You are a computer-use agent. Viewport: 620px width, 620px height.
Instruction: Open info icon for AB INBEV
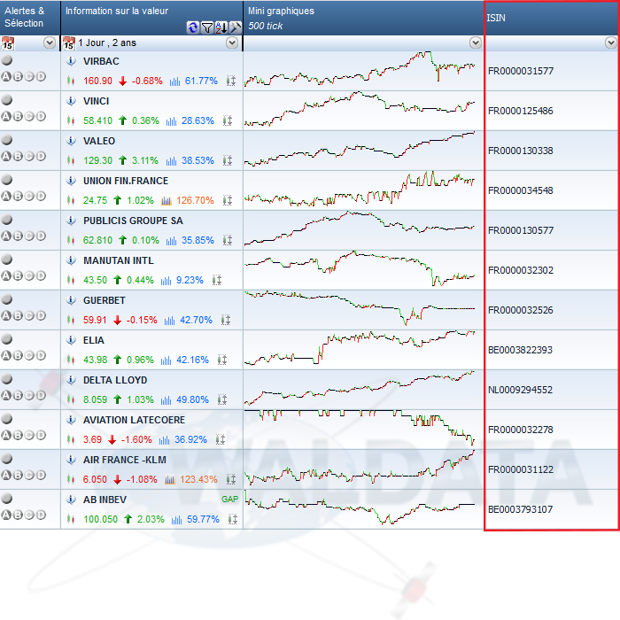71,500
